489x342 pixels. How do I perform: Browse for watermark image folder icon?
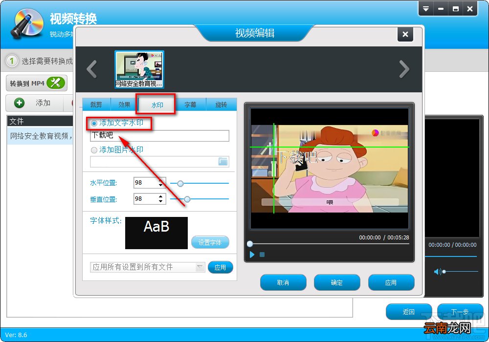(223, 161)
